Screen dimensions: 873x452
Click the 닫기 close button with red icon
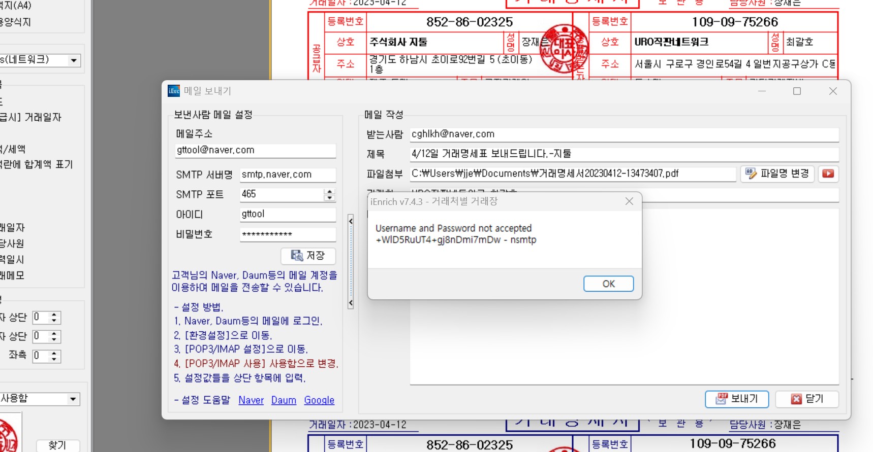(807, 399)
